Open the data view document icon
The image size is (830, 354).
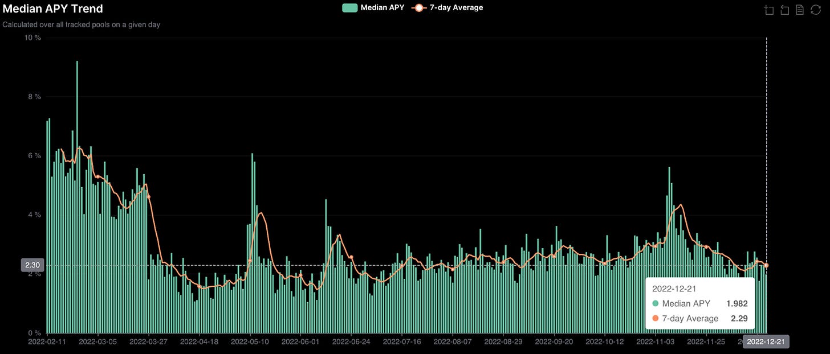800,10
